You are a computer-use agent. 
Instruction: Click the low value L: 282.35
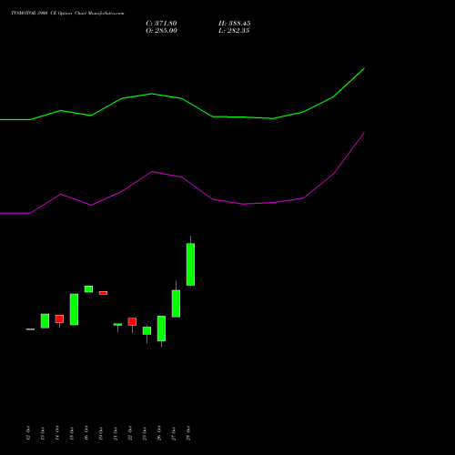point(234,31)
